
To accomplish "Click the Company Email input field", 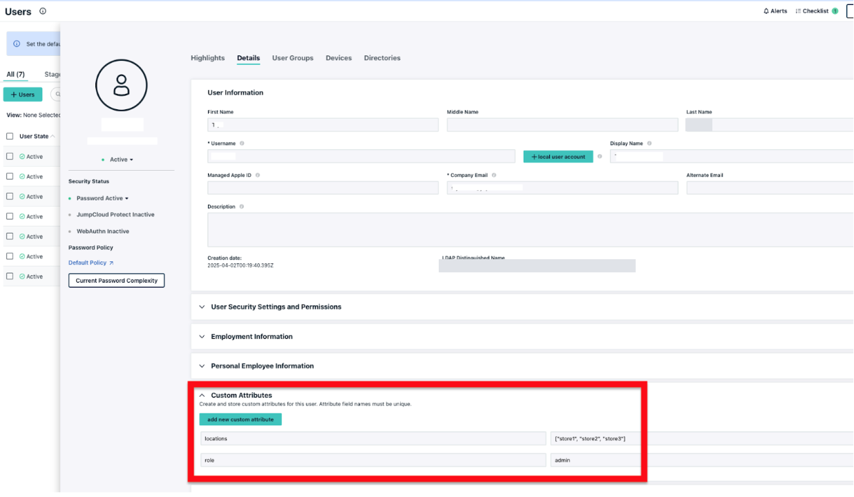I will 562,188.
